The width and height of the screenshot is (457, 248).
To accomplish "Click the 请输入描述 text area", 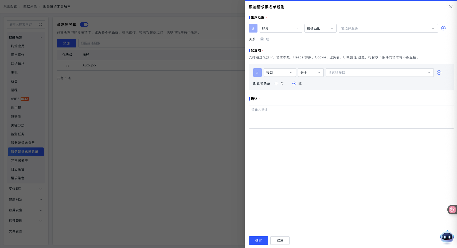I will point(351,117).
